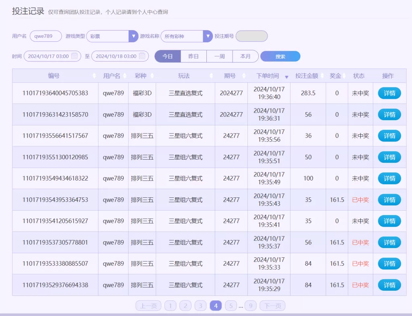Open 详情 for order 11017193631423158570
Screen dimensions: 412x316
389,115
